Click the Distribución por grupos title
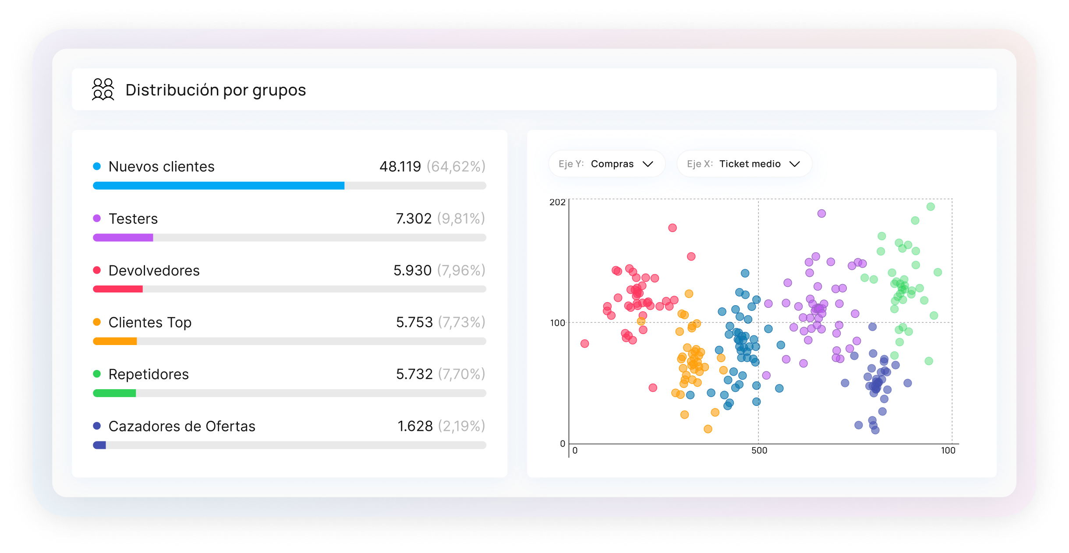 216,90
